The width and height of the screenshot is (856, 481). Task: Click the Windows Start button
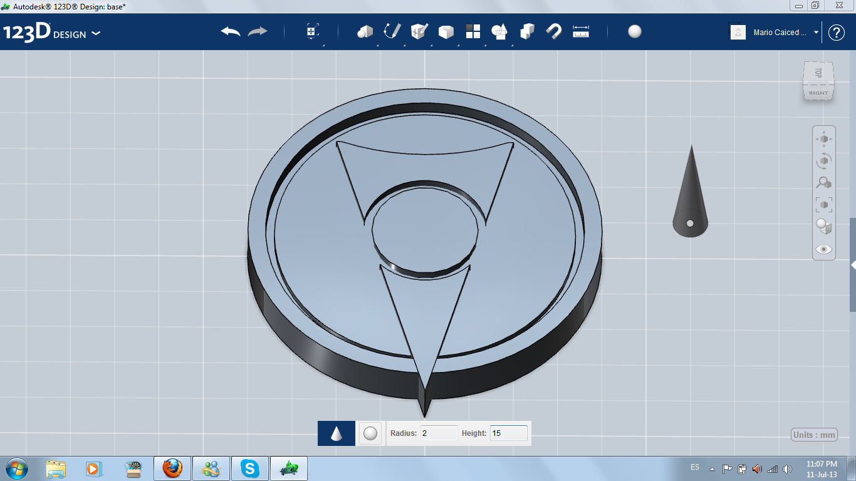(x=16, y=468)
